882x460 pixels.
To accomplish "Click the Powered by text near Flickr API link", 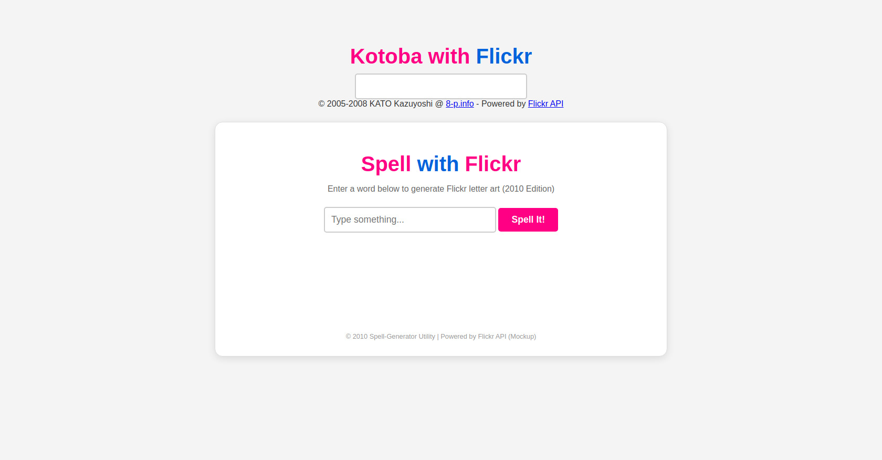I will pos(502,103).
